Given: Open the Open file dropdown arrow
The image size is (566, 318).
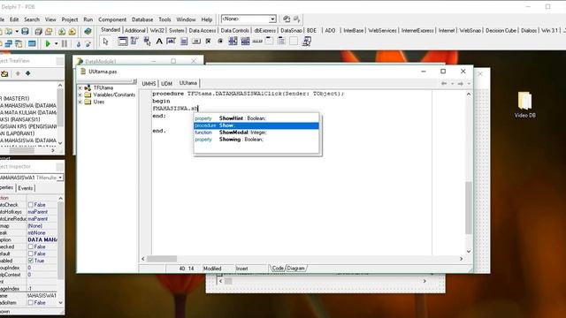Looking at the screenshot, I should tap(17, 32).
